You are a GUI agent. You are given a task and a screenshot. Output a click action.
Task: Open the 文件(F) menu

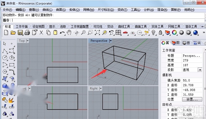(x=7, y=10)
